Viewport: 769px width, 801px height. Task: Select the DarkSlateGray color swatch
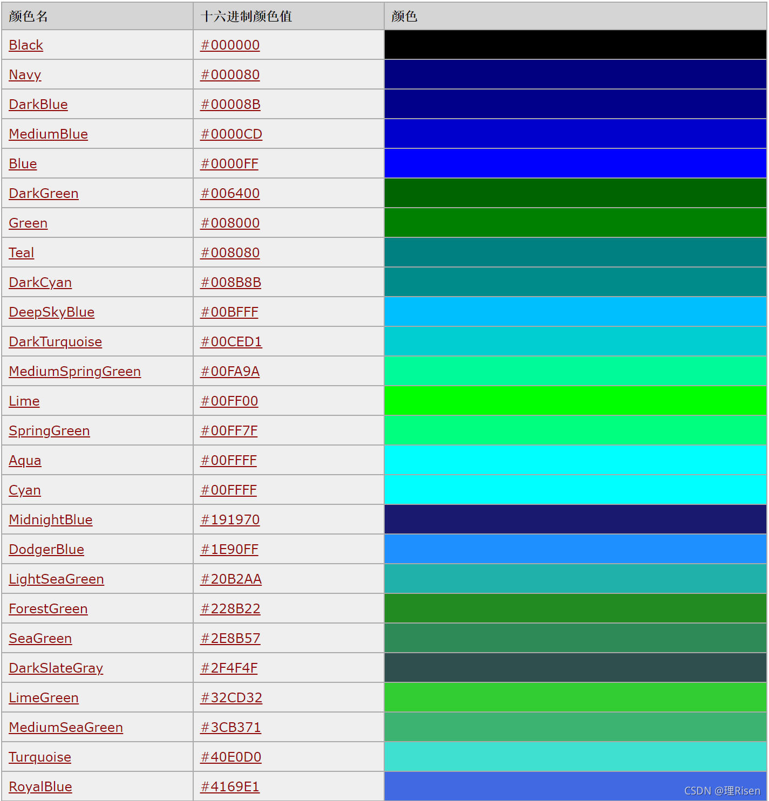coord(575,668)
